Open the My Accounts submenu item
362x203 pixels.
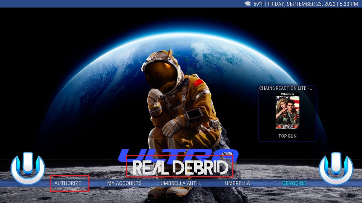pyautogui.click(x=124, y=183)
